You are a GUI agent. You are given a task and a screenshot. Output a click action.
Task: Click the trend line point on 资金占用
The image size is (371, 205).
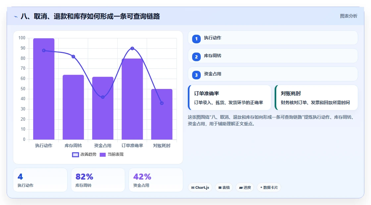(x=103, y=97)
